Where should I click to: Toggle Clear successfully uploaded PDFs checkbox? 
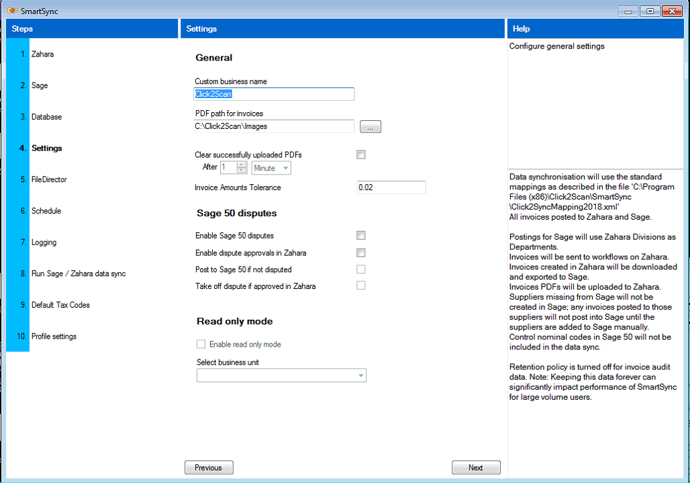(x=361, y=155)
